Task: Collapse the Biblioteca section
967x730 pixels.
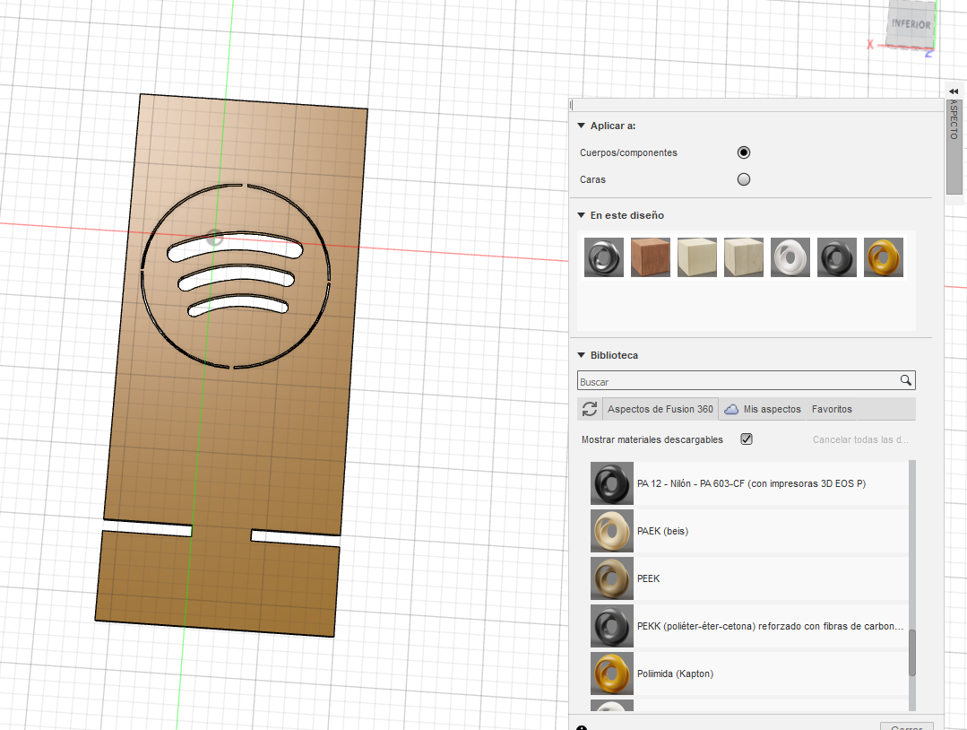Action: point(581,355)
